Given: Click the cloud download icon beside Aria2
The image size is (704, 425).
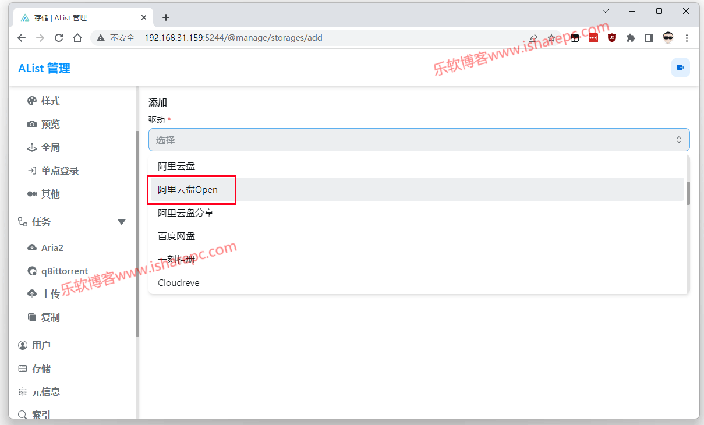Looking at the screenshot, I should pos(32,248).
